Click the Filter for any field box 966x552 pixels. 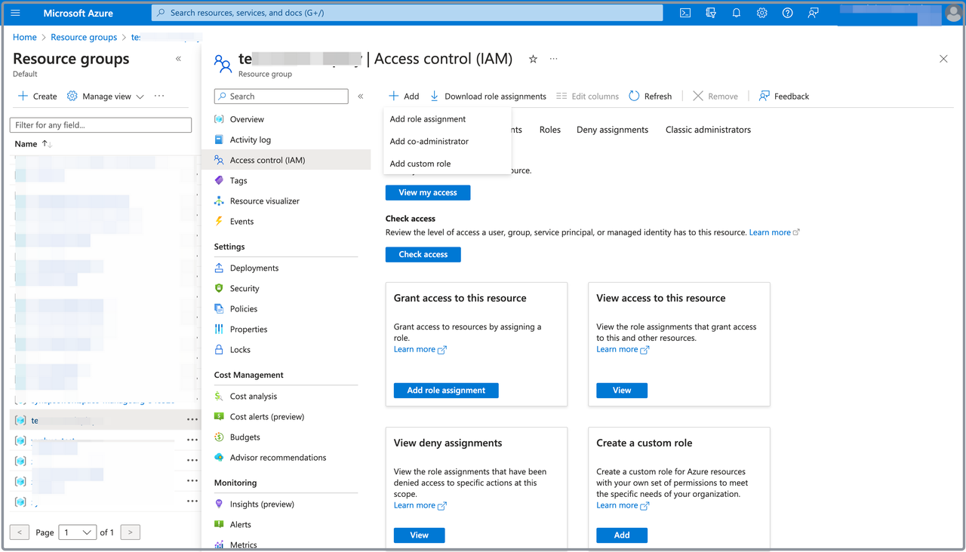coord(100,125)
